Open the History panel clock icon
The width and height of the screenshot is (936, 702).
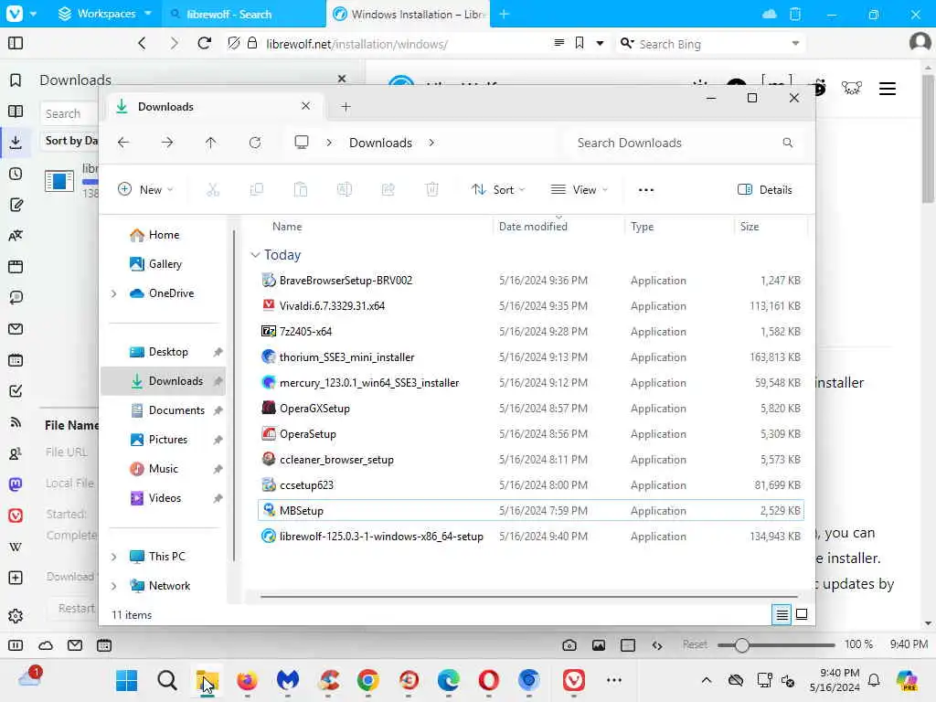16,174
